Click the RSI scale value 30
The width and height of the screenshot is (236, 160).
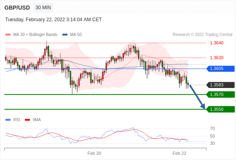point(212,143)
